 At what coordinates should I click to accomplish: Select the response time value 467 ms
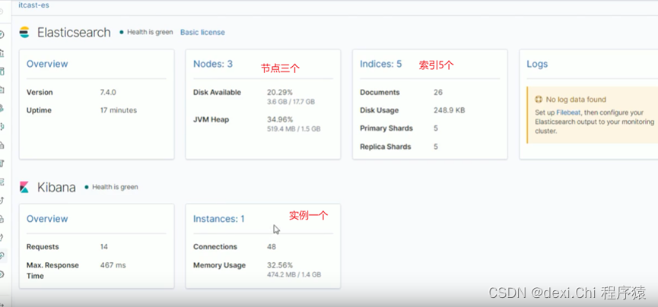point(113,265)
